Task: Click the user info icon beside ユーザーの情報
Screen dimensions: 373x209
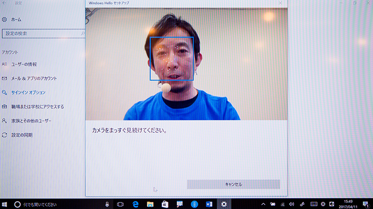Action: pos(4,64)
